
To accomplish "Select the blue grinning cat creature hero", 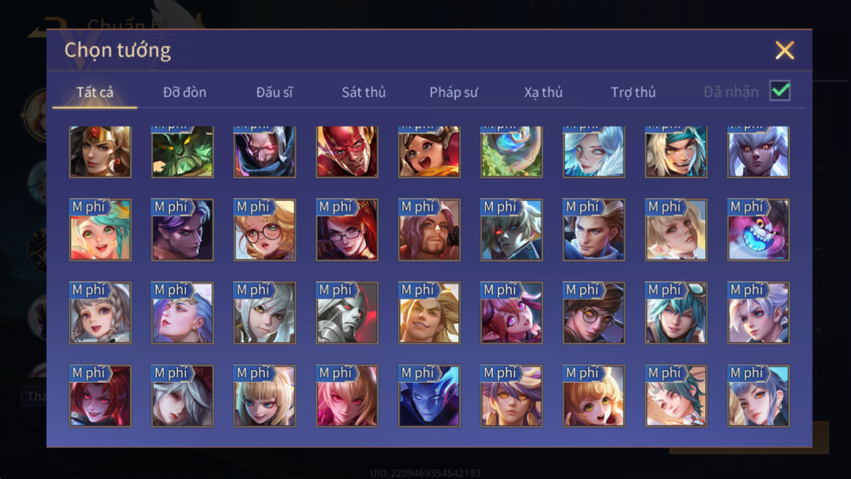I will pyautogui.click(x=758, y=230).
